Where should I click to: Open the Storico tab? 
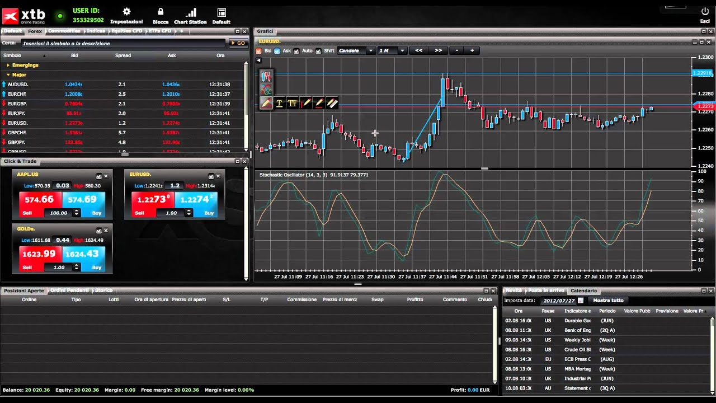[x=103, y=290]
